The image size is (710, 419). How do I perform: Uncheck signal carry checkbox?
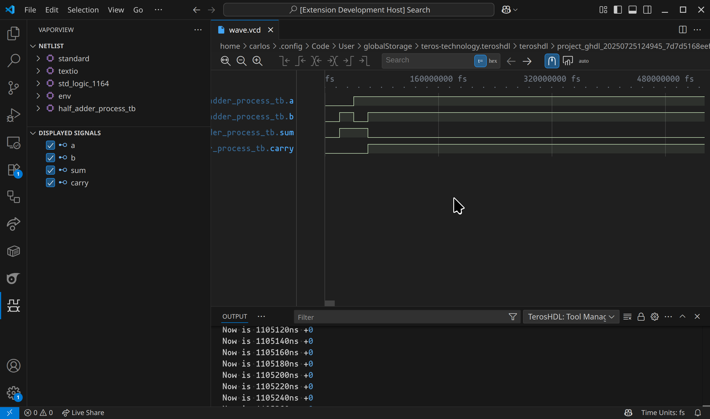[50, 183]
